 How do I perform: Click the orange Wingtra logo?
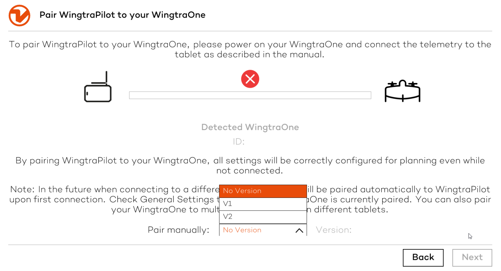pos(19,15)
